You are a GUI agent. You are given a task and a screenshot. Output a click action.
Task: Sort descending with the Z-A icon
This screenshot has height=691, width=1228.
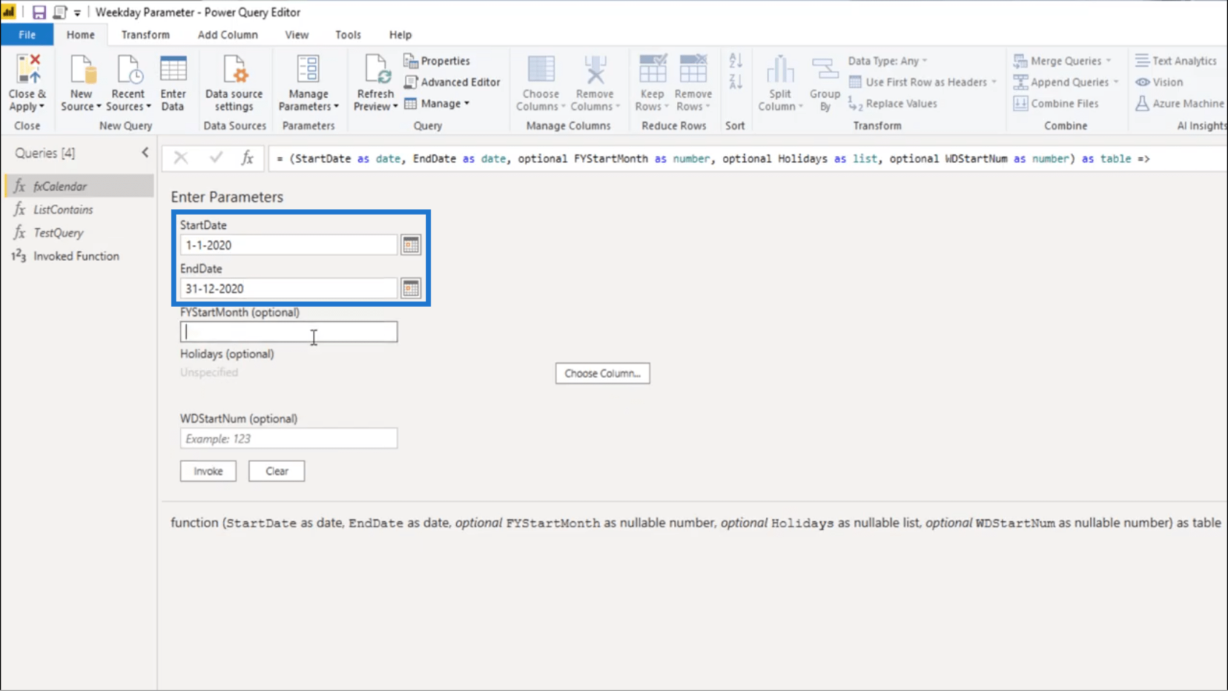point(735,81)
